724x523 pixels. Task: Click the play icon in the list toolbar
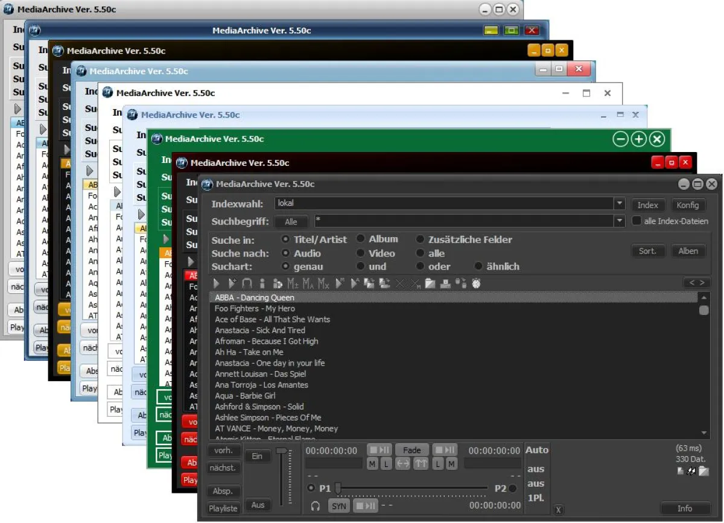217,283
